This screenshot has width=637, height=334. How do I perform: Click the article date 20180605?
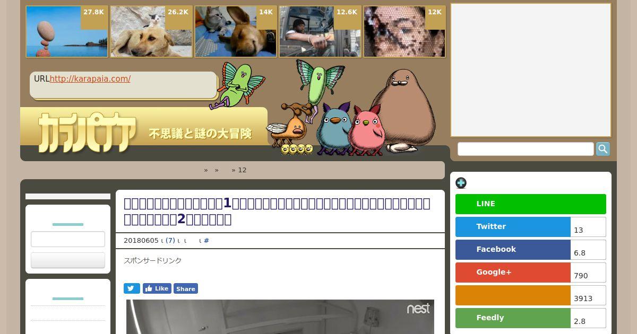[x=141, y=241]
